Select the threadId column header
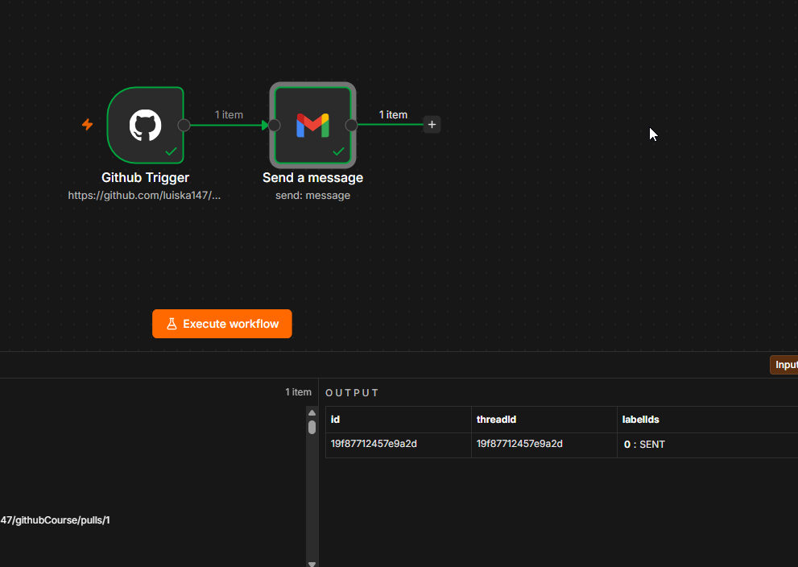 pyautogui.click(x=544, y=420)
